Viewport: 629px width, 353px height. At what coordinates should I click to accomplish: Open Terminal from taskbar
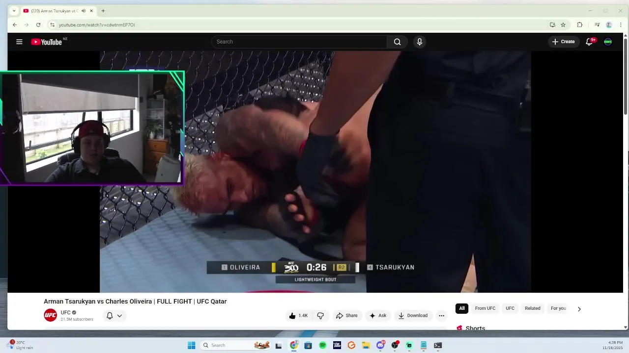pyautogui.click(x=438, y=345)
